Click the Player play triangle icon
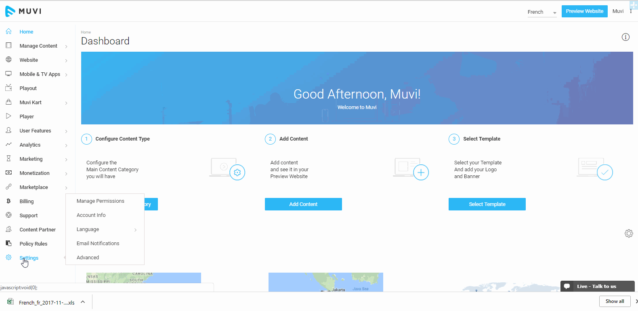 pos(8,116)
